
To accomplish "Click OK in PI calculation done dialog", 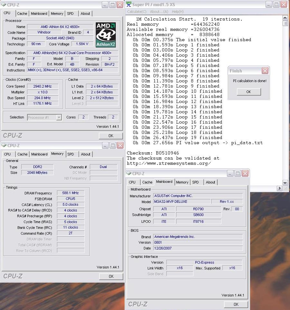I will tap(249, 92).
